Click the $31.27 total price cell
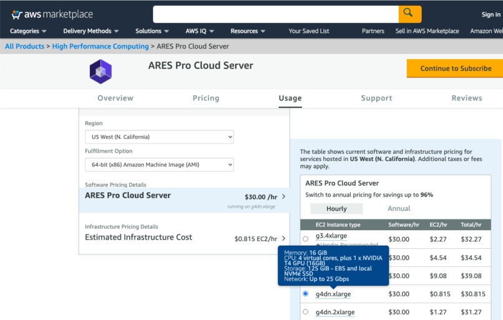 471,312
